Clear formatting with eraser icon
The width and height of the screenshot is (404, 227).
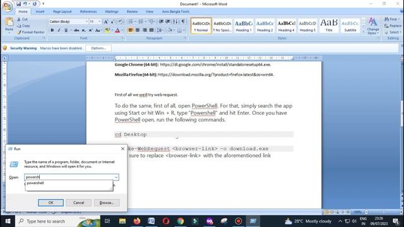tap(121, 22)
